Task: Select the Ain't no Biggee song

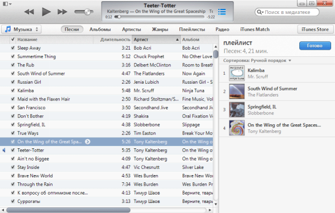Action: pyautogui.click(x=33, y=159)
